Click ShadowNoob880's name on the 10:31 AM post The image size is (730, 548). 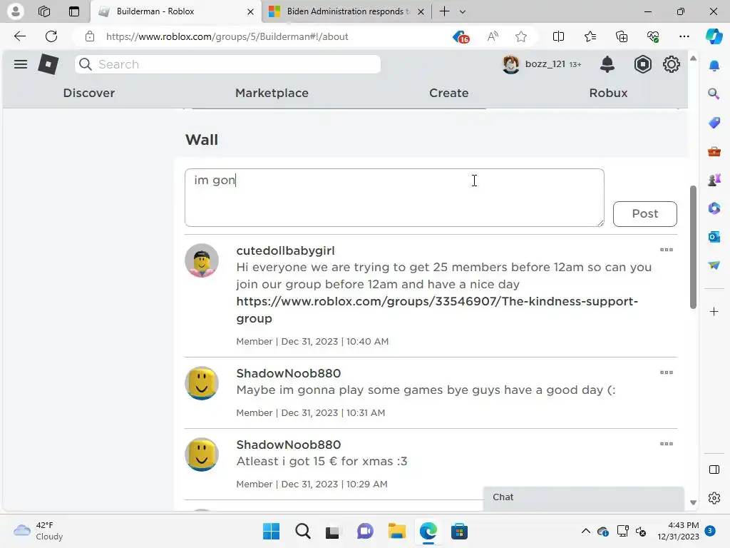point(289,373)
